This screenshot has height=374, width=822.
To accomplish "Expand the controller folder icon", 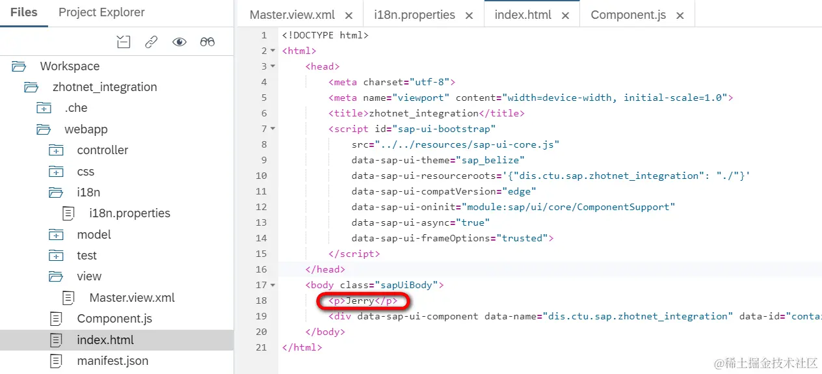I will (56, 150).
